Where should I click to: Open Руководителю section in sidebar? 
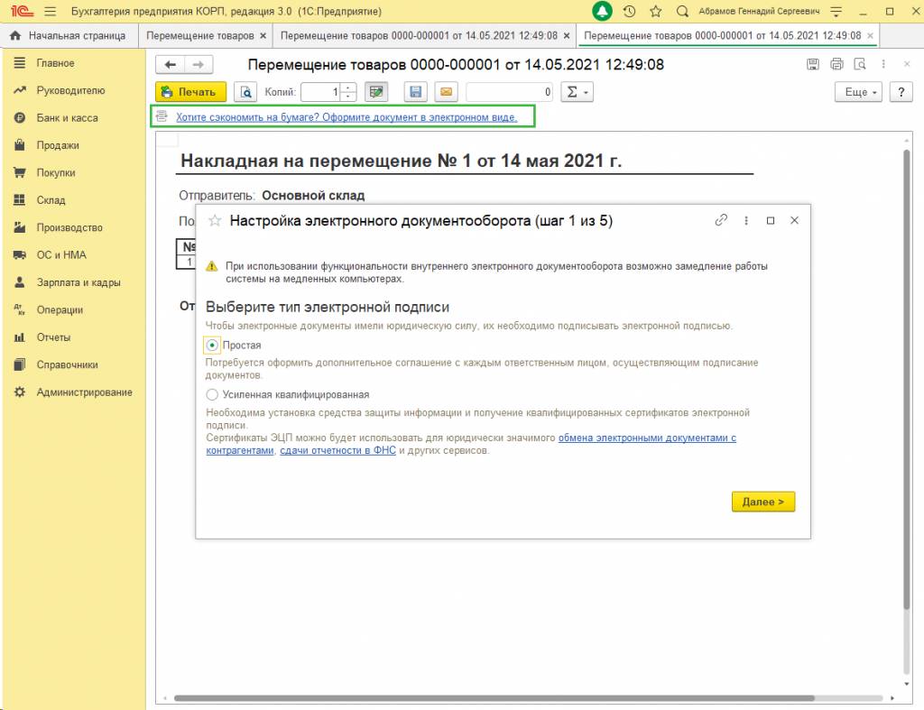(x=70, y=90)
